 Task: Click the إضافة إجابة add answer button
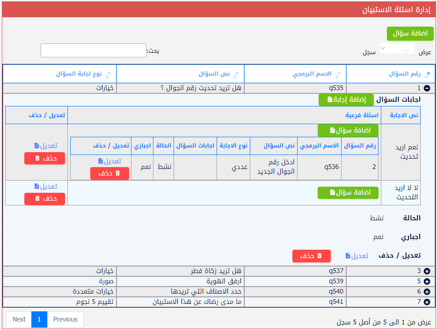tap(346, 99)
